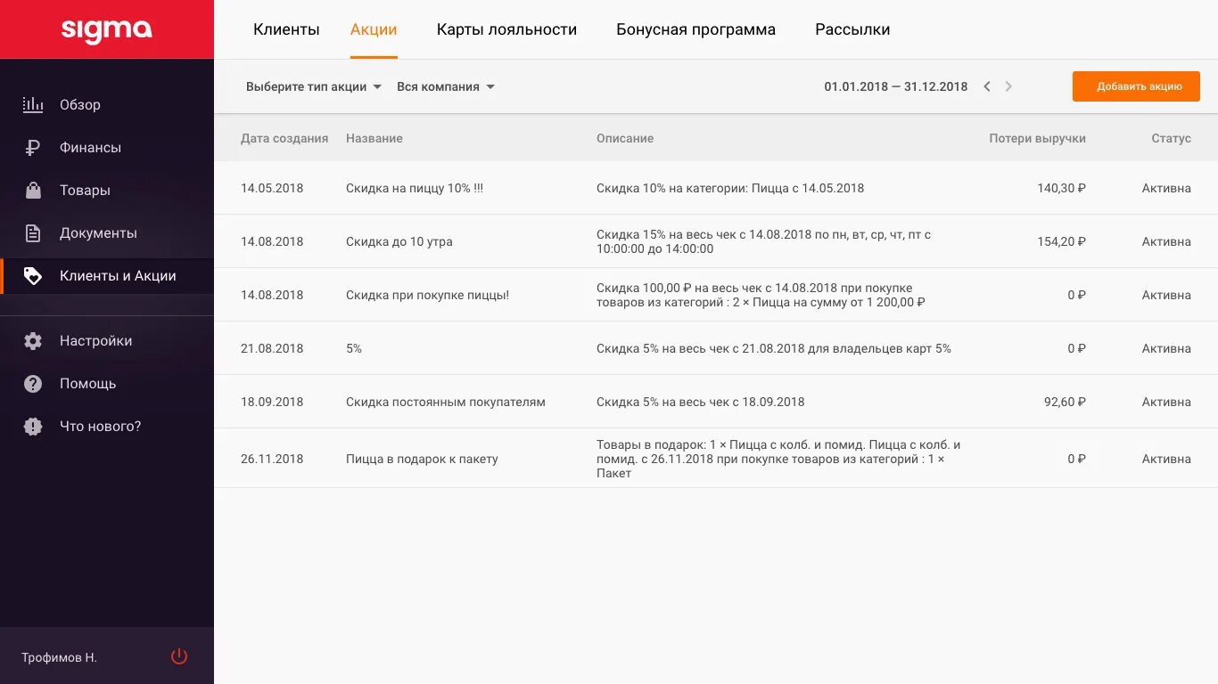1218x684 pixels.
Task: Go to previous date period arrow
Action: (987, 86)
